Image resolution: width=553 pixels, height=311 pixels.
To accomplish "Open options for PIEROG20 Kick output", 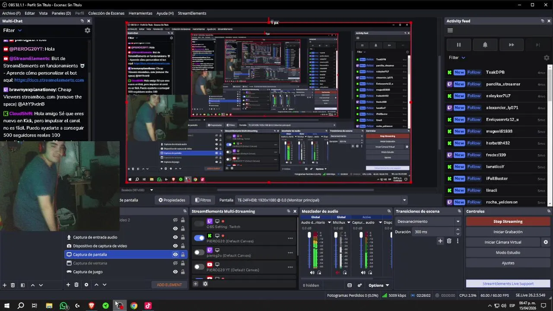I will click(x=290, y=238).
